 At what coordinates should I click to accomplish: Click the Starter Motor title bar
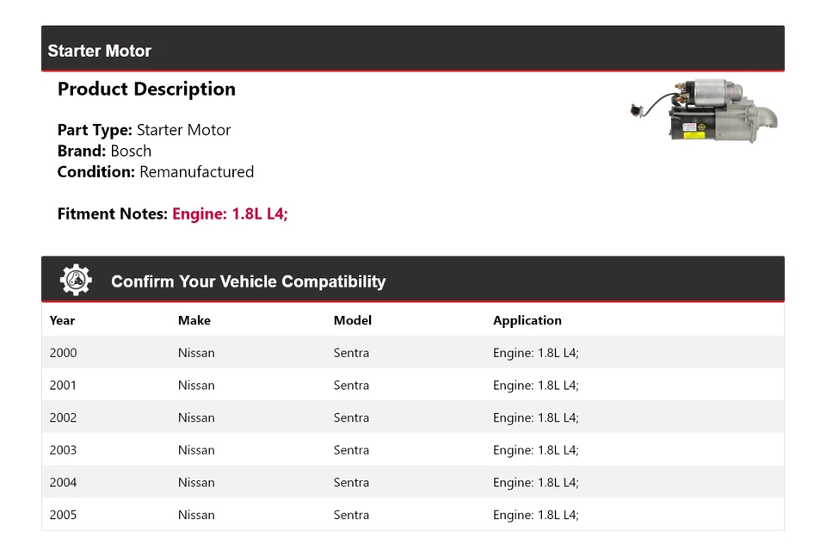[99, 51]
